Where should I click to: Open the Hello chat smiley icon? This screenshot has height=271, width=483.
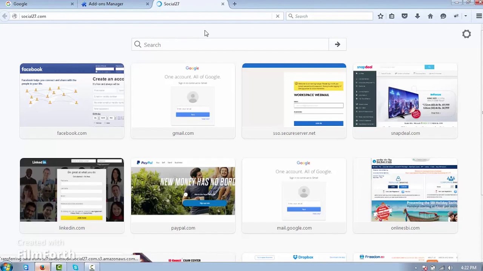point(443,16)
